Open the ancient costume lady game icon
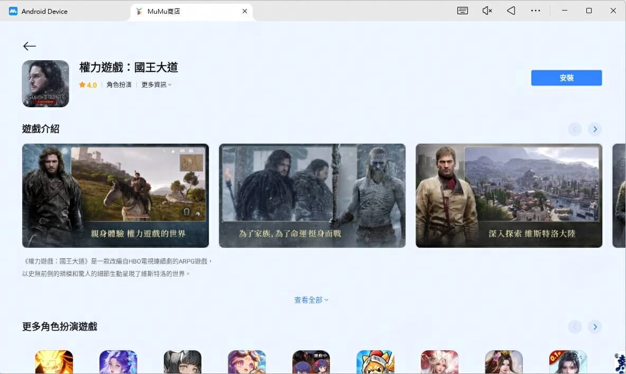 504,362
